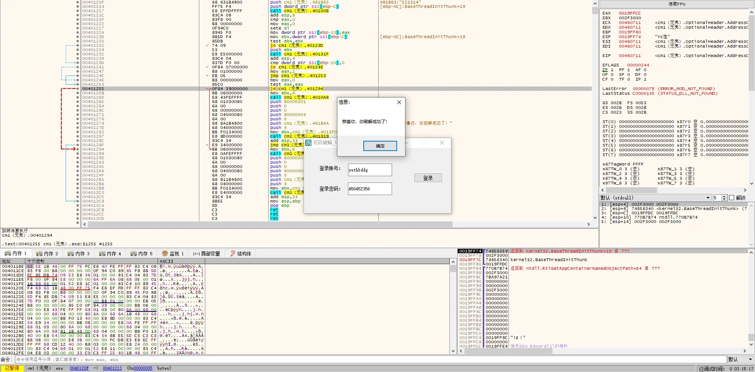Click the 结构体 tab struct icon
This screenshot has width=755, height=372.
click(x=233, y=254)
